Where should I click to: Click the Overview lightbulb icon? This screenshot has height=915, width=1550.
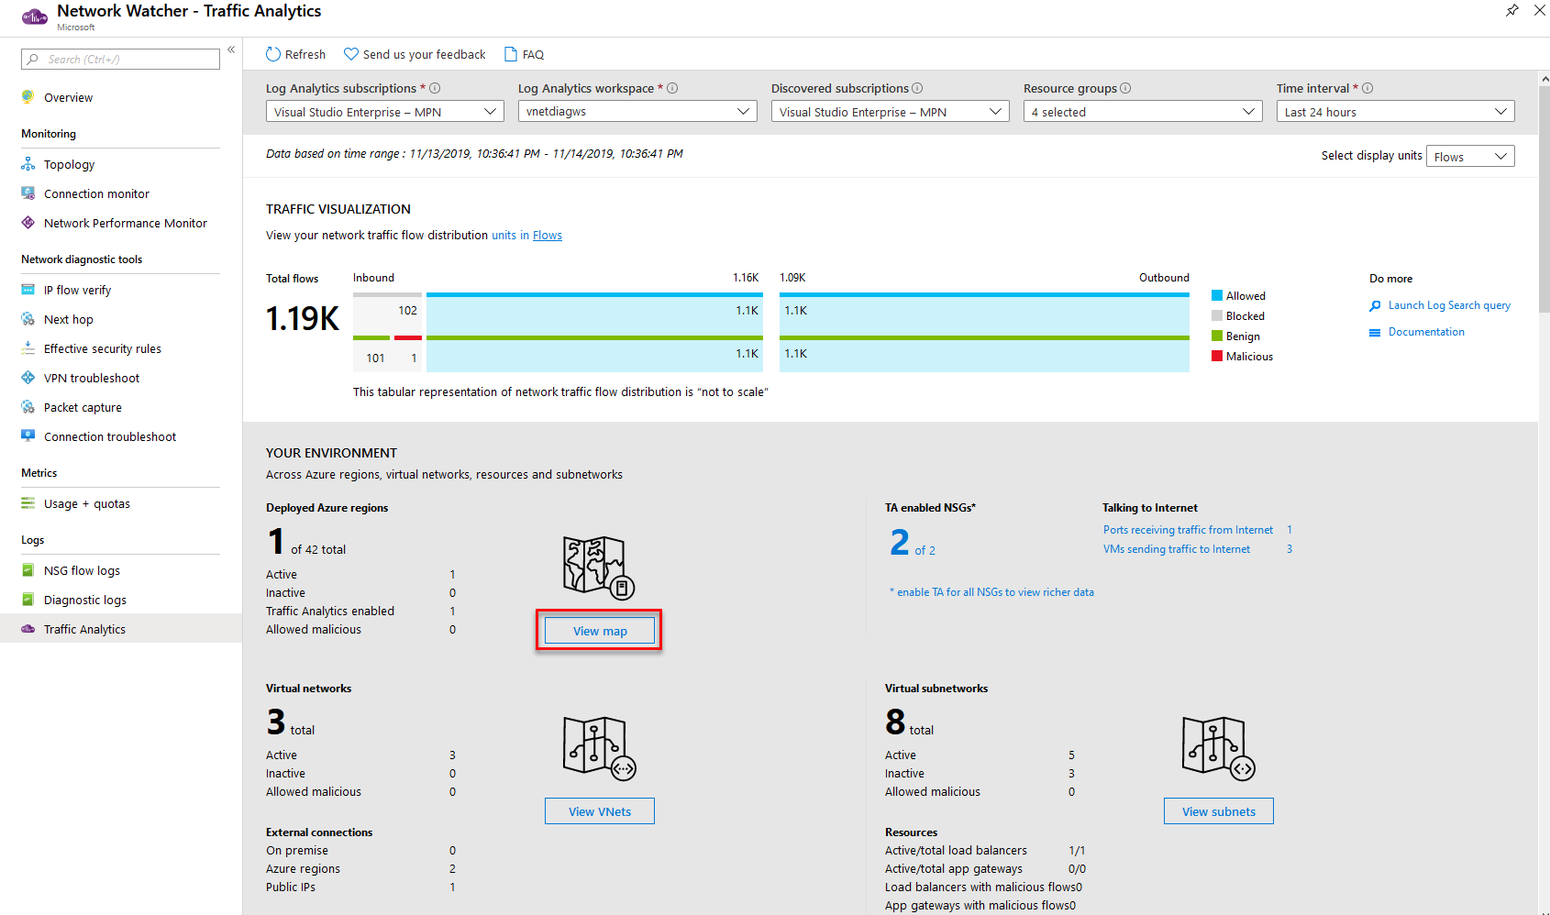(x=28, y=97)
